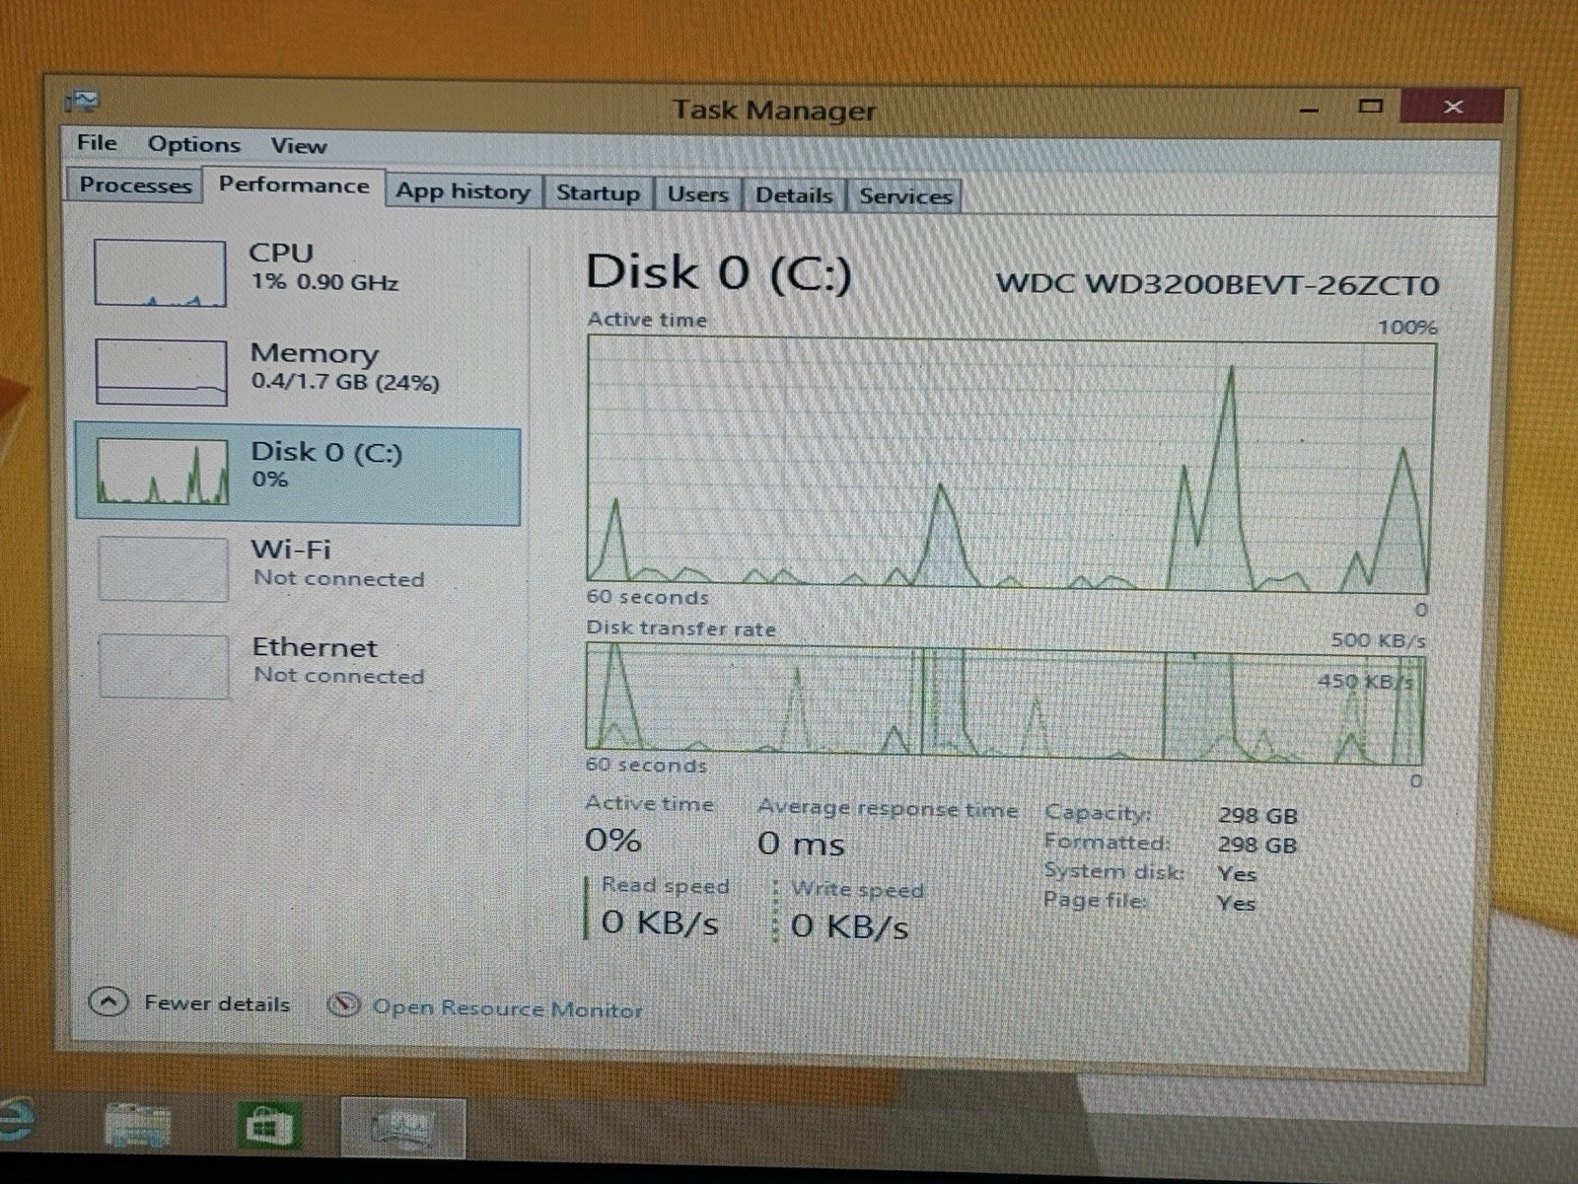
Task: Open the File menu
Action: [97, 143]
